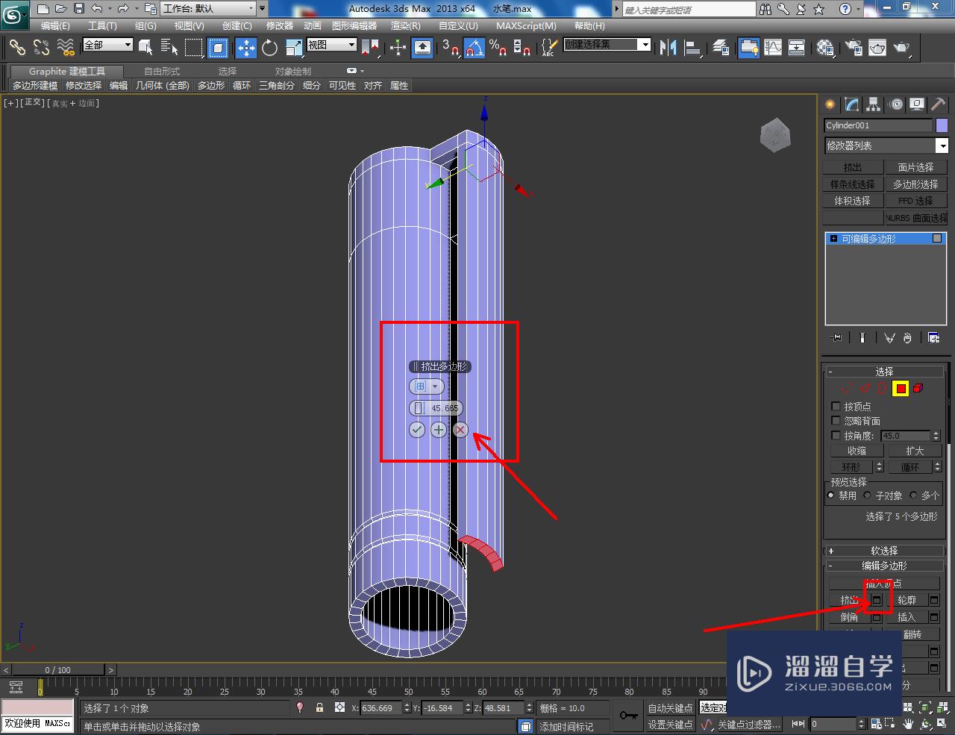Open the Curve Editor
Image resolution: width=955 pixels, height=735 pixels.
pos(773,48)
